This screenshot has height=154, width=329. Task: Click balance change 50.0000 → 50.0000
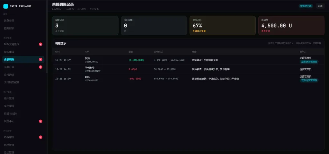point(165,69)
